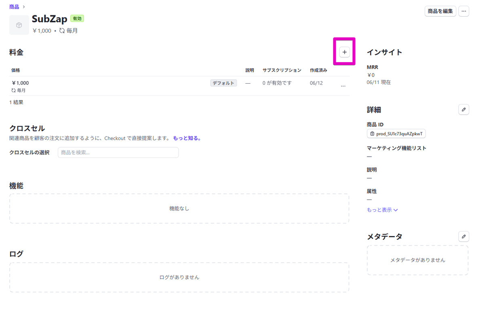
Task: Click the 作成済み column header
Action: pyautogui.click(x=318, y=70)
